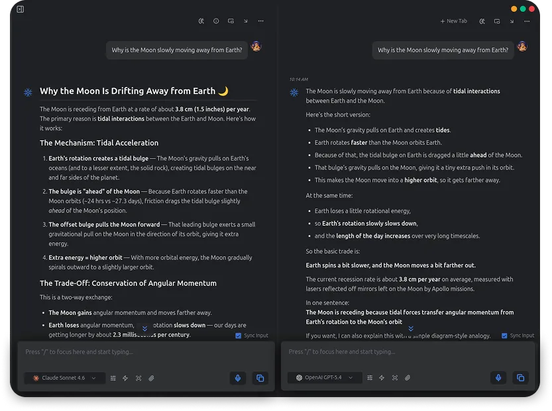Click the user avatar in the left chat

coord(256,46)
